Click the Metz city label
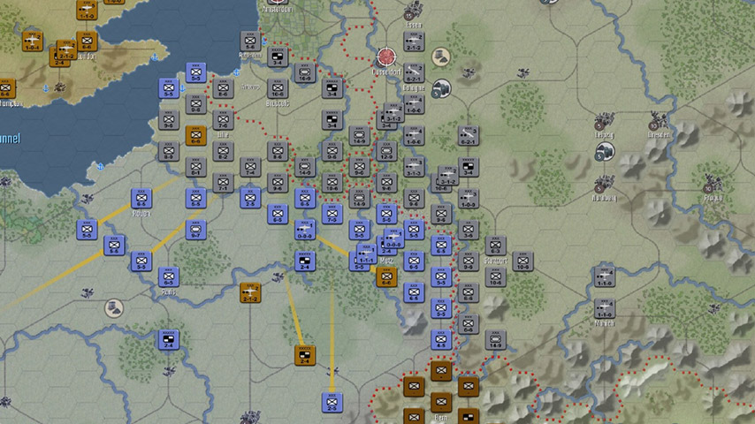Viewport: 755px width, 424px height. pyautogui.click(x=386, y=261)
